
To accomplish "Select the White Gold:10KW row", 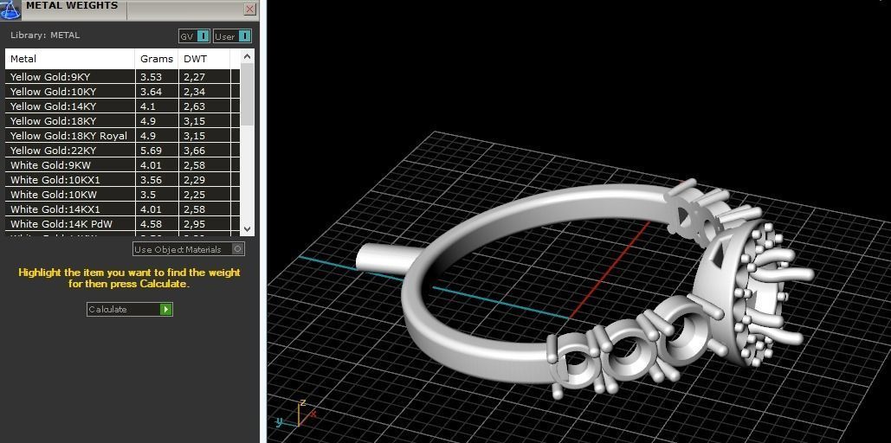I will (x=122, y=195).
